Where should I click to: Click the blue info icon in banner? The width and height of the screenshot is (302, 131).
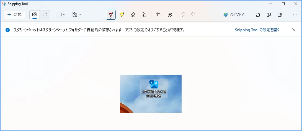pyautogui.click(x=7, y=30)
